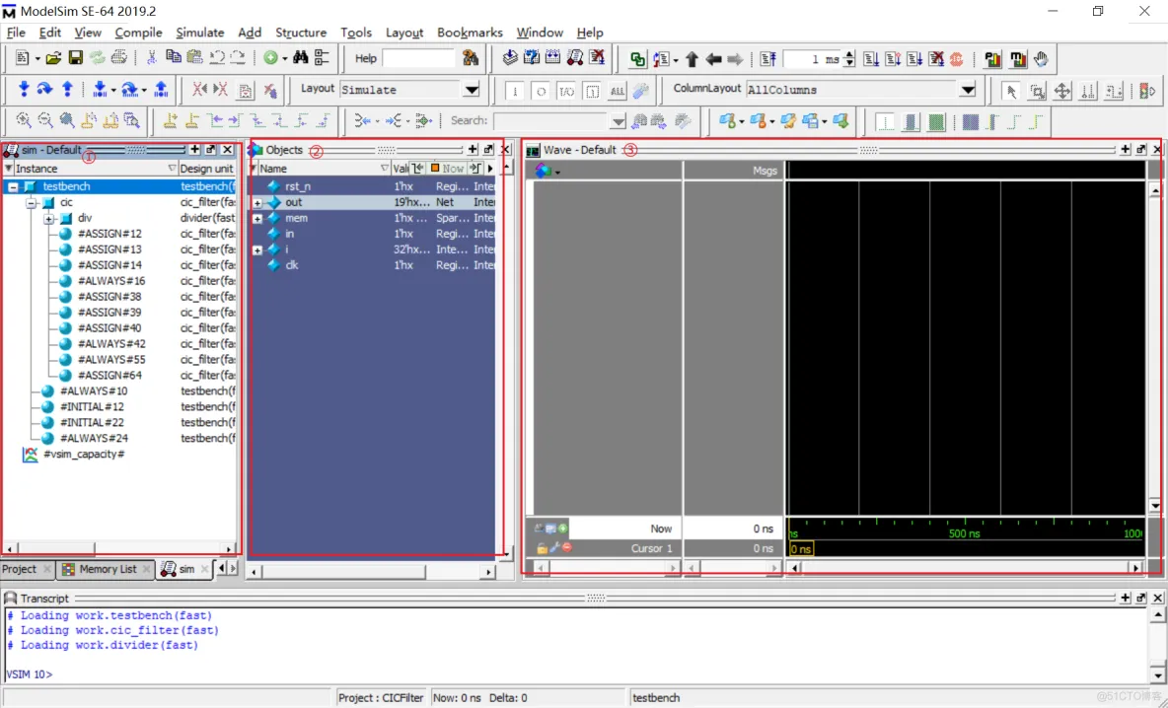The width and height of the screenshot is (1168, 708).
Task: Click the sim panel horizontal scrollbar
Action: [x=119, y=549]
